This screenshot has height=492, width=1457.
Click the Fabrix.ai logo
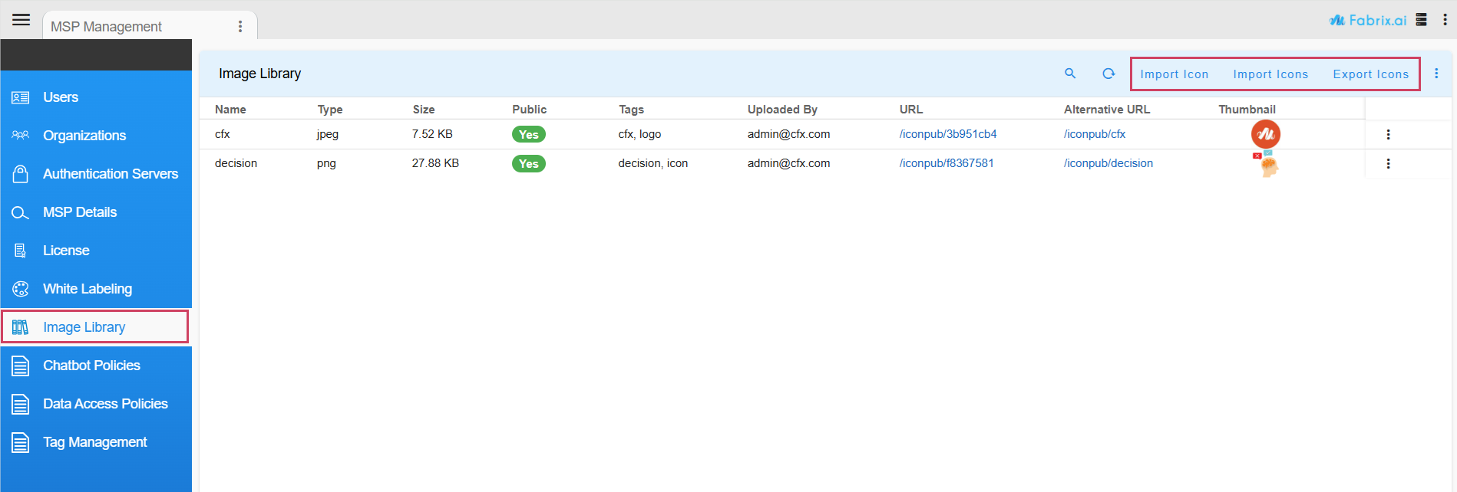[1368, 20]
